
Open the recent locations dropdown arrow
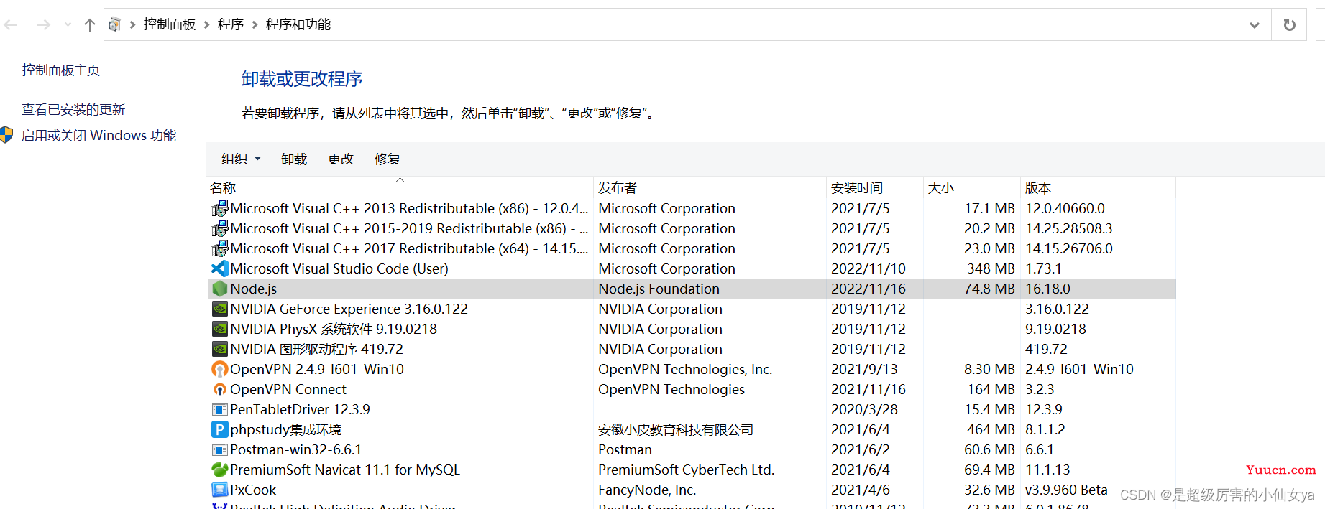[68, 25]
